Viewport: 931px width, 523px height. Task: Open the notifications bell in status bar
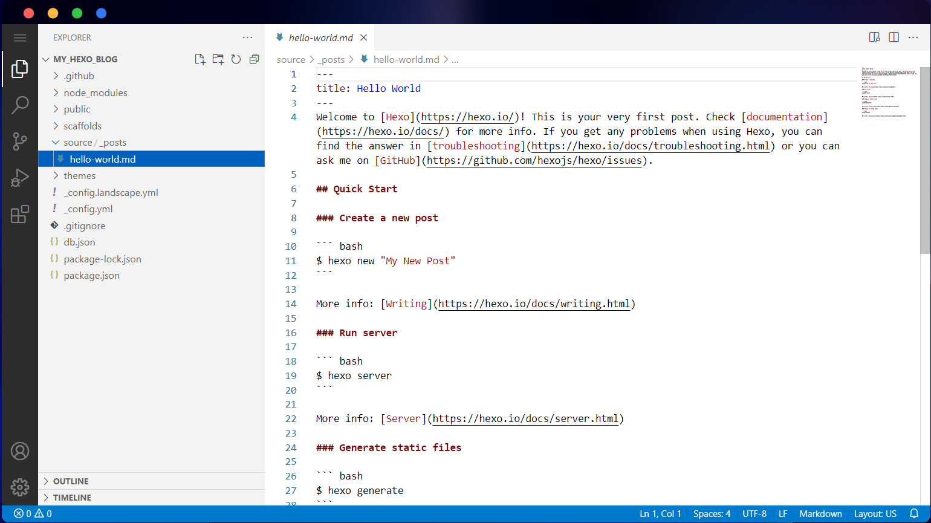point(914,514)
